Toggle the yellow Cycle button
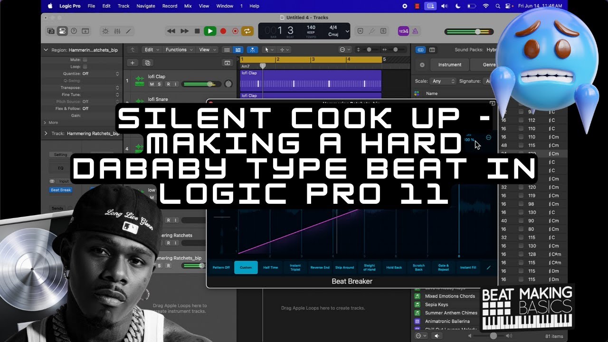 click(247, 31)
